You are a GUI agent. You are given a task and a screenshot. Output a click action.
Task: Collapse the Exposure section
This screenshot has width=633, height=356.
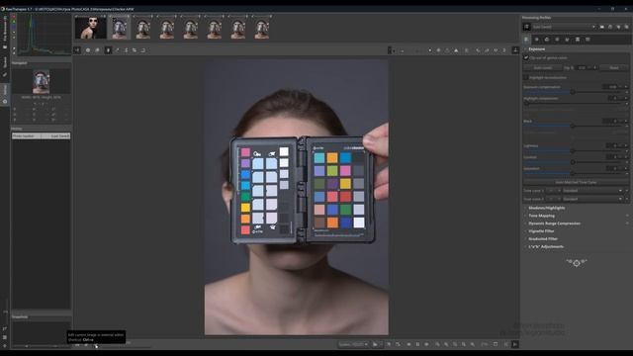pyautogui.click(x=536, y=48)
